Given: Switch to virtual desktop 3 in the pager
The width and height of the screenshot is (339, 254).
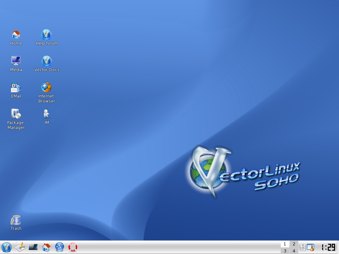Looking at the screenshot, I should click(285, 250).
